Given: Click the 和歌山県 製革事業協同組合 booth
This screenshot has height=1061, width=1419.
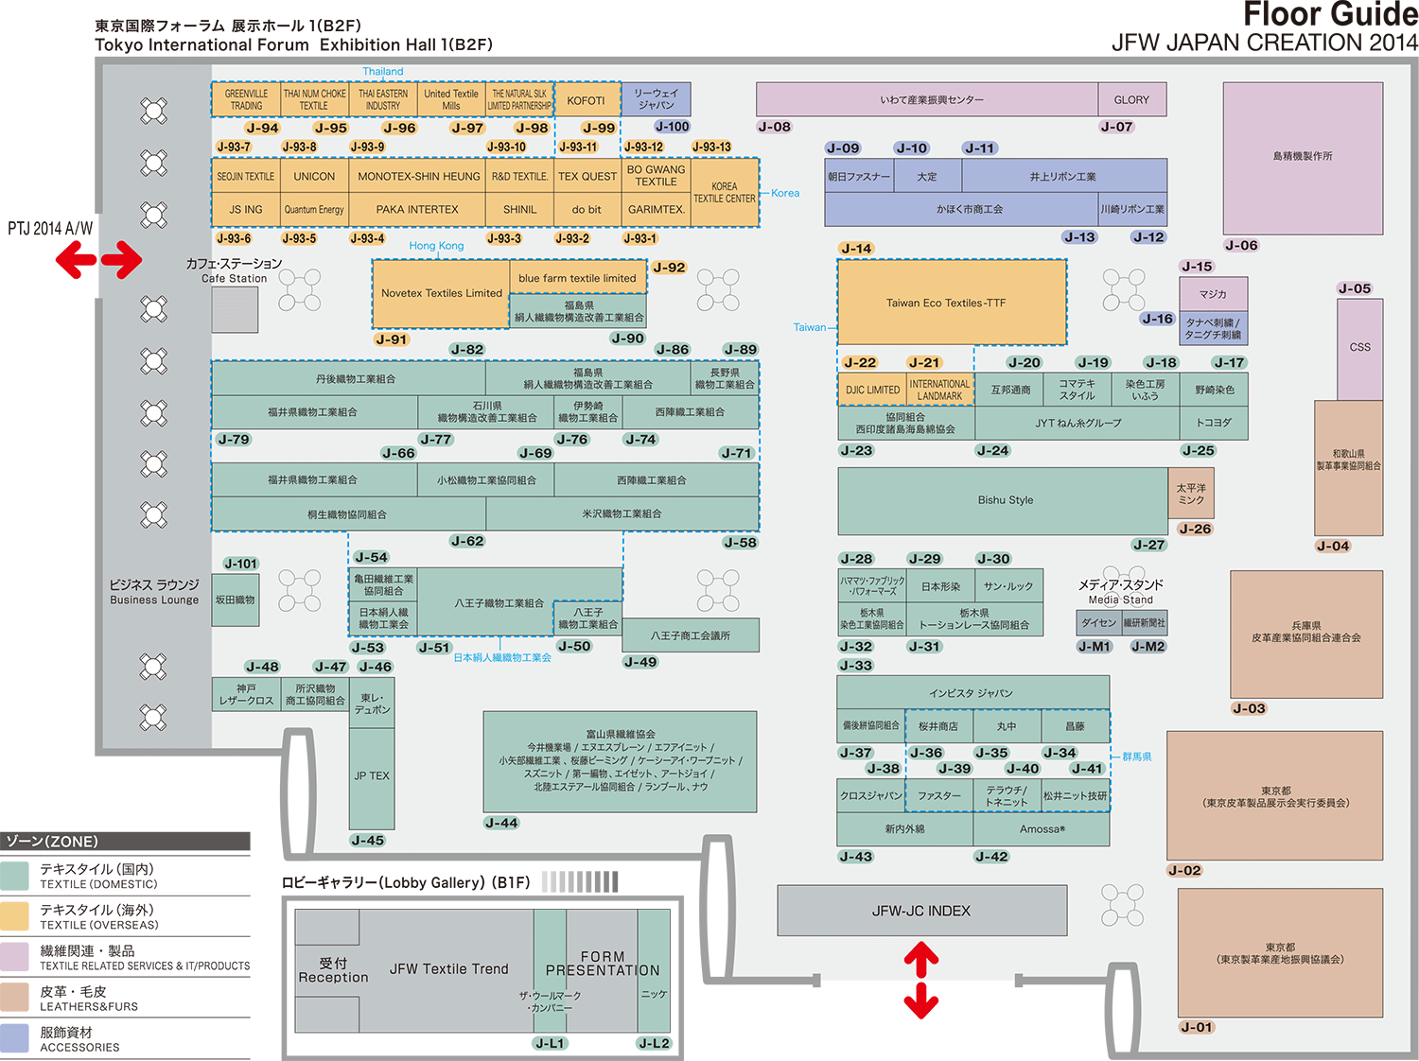Looking at the screenshot, I should (x=1348, y=468).
